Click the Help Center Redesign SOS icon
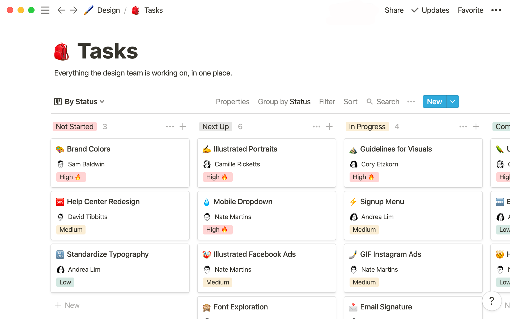The width and height of the screenshot is (510, 319). coord(59,202)
